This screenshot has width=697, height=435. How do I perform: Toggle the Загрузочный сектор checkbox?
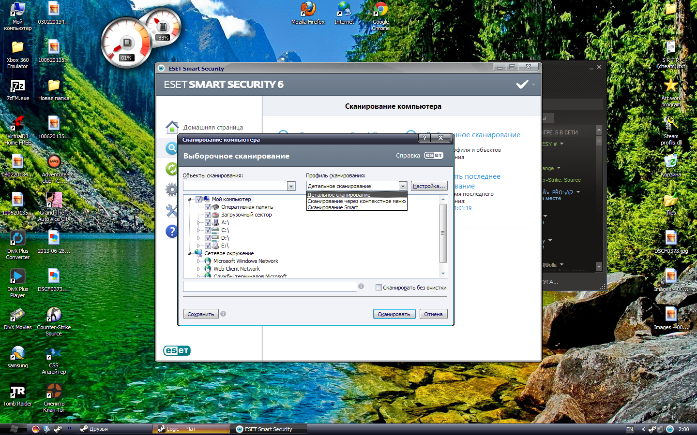tap(208, 215)
